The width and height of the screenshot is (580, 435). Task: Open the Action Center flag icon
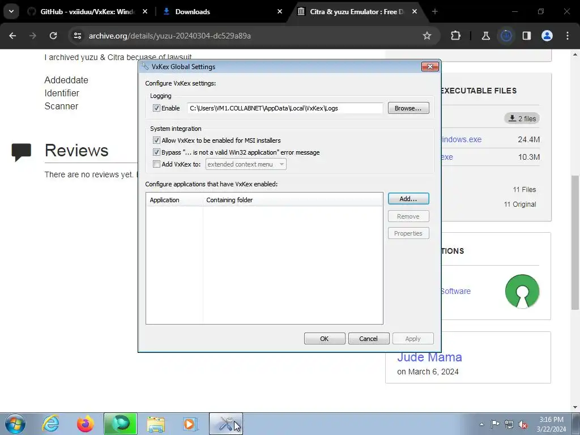(495, 424)
